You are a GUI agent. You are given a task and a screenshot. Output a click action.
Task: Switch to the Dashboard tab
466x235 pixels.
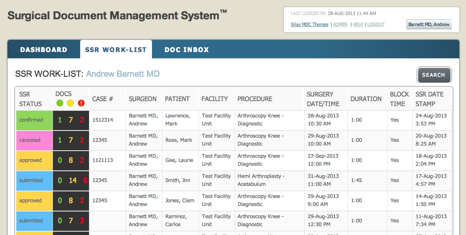pyautogui.click(x=44, y=50)
